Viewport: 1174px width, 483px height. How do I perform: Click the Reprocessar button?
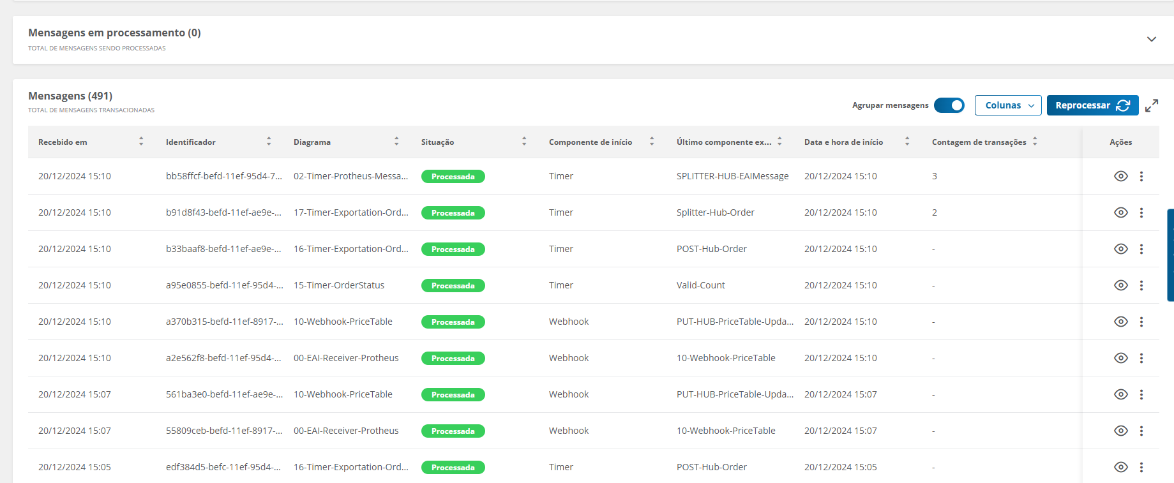1092,105
